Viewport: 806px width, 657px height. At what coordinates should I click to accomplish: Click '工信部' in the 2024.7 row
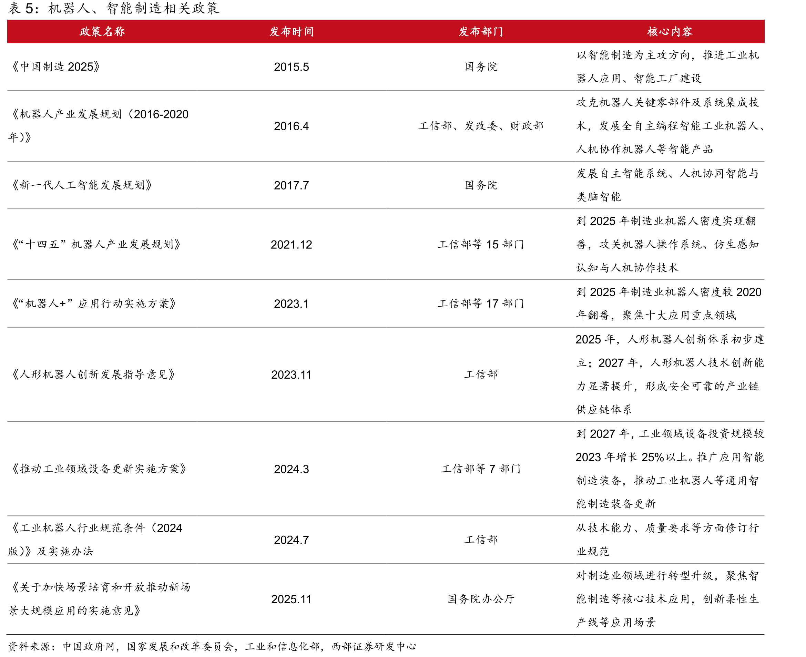[x=481, y=540]
